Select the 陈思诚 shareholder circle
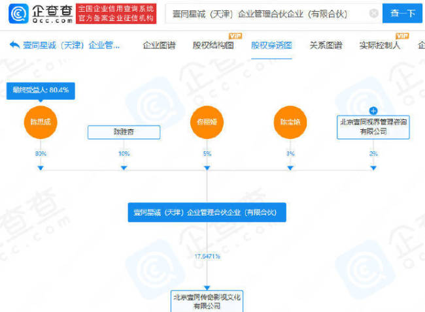The width and height of the screenshot is (425, 312). point(41,122)
